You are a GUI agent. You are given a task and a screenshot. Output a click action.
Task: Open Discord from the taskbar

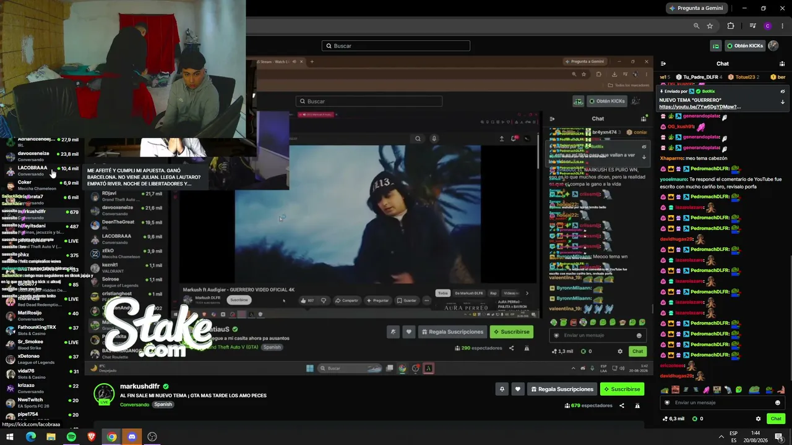pyautogui.click(x=132, y=437)
